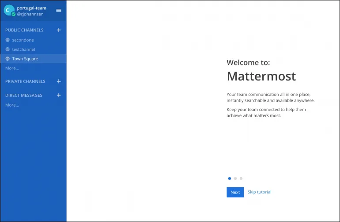
Task: Click the PUBLIC CHANNELS header
Action: pos(24,30)
